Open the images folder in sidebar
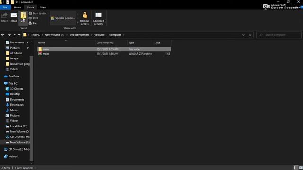 pos(15,59)
